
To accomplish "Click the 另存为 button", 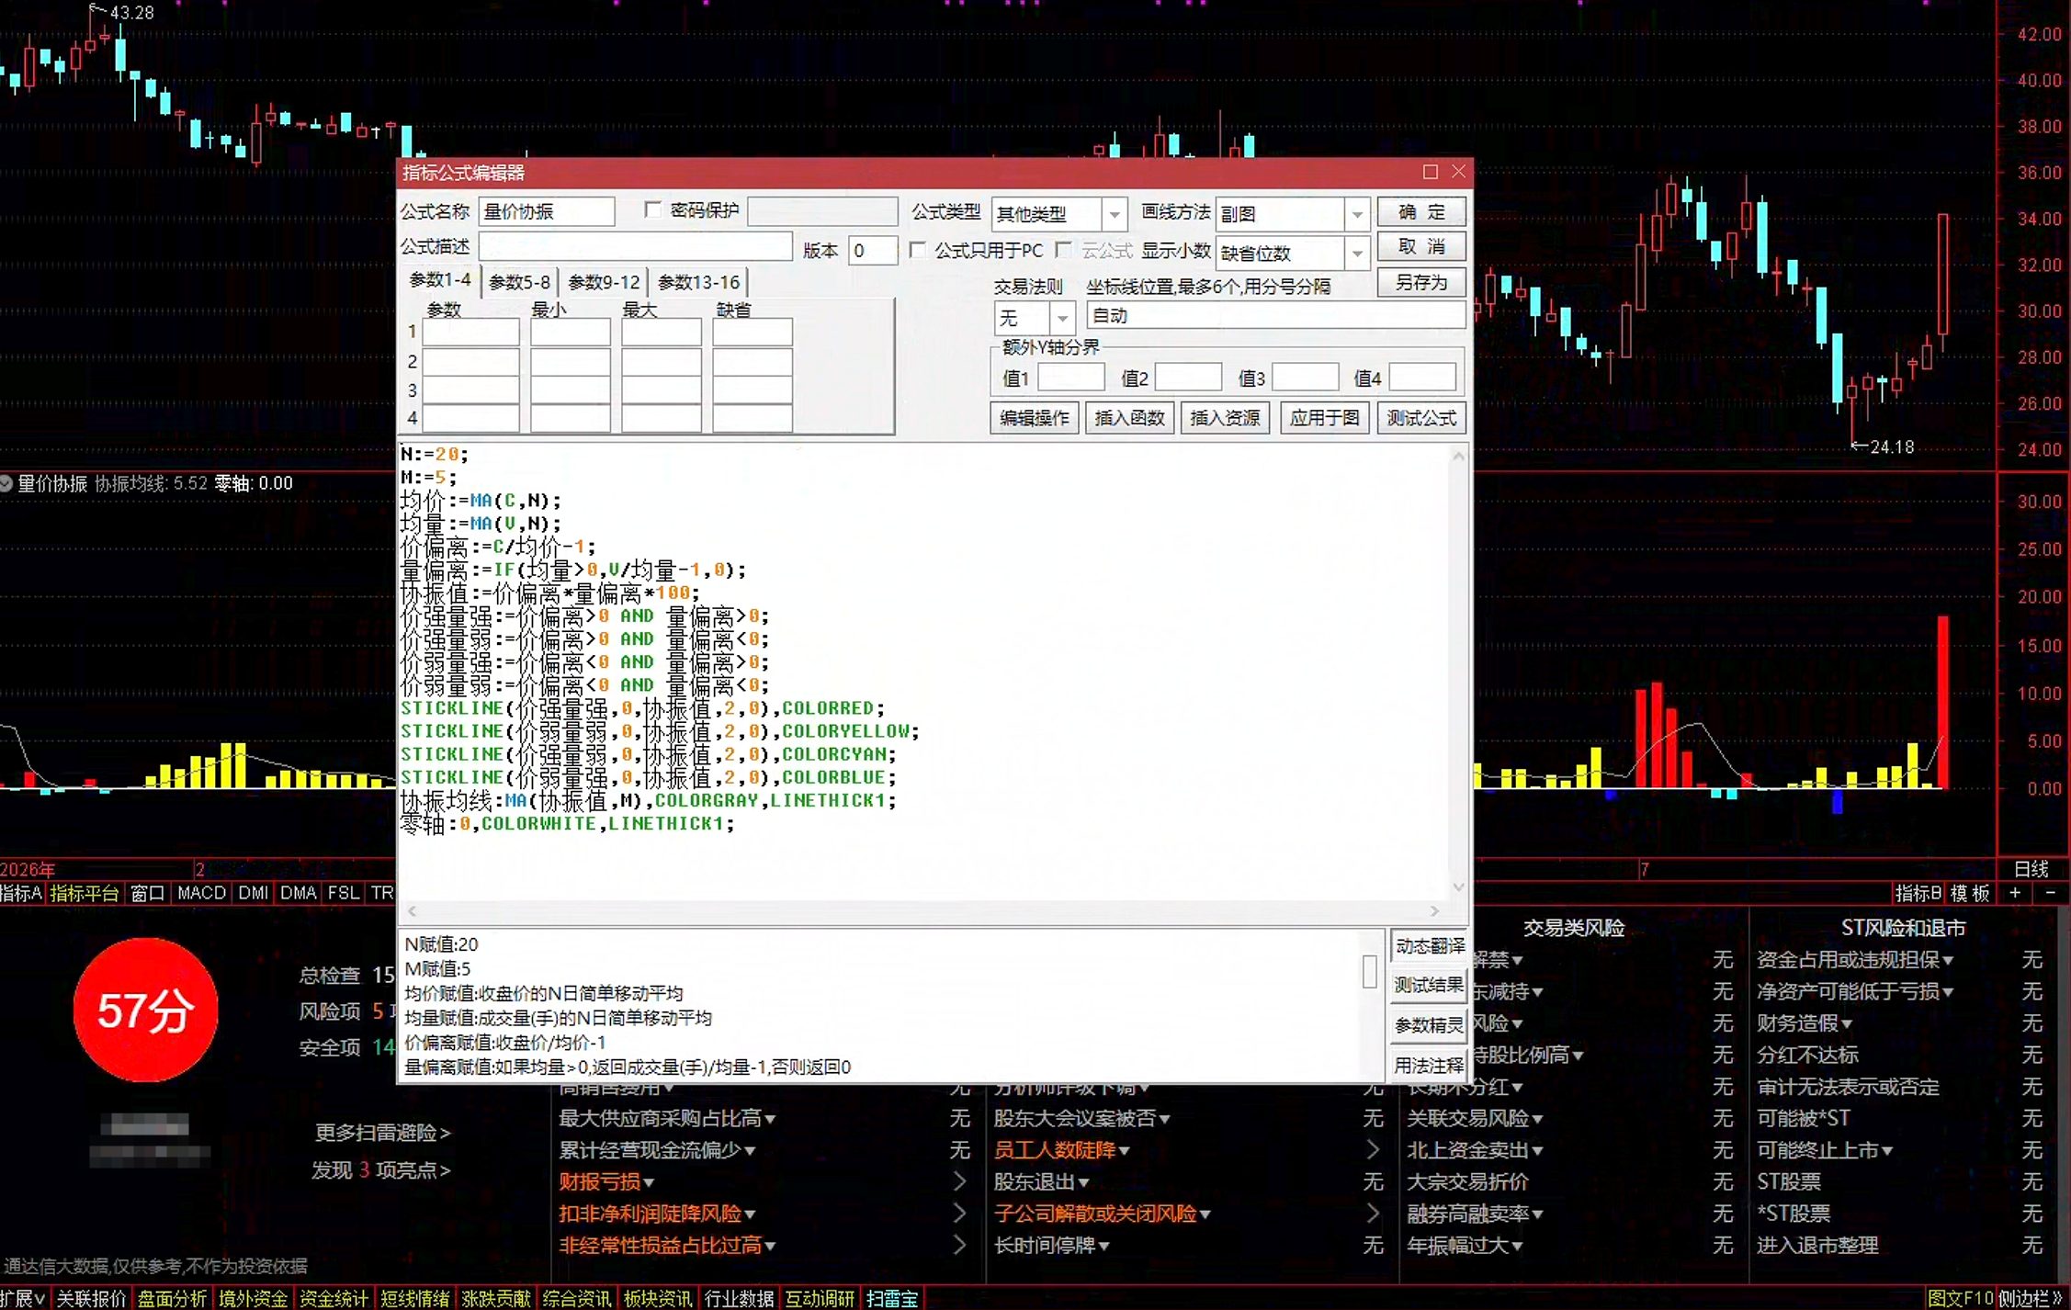I will click(x=1421, y=282).
